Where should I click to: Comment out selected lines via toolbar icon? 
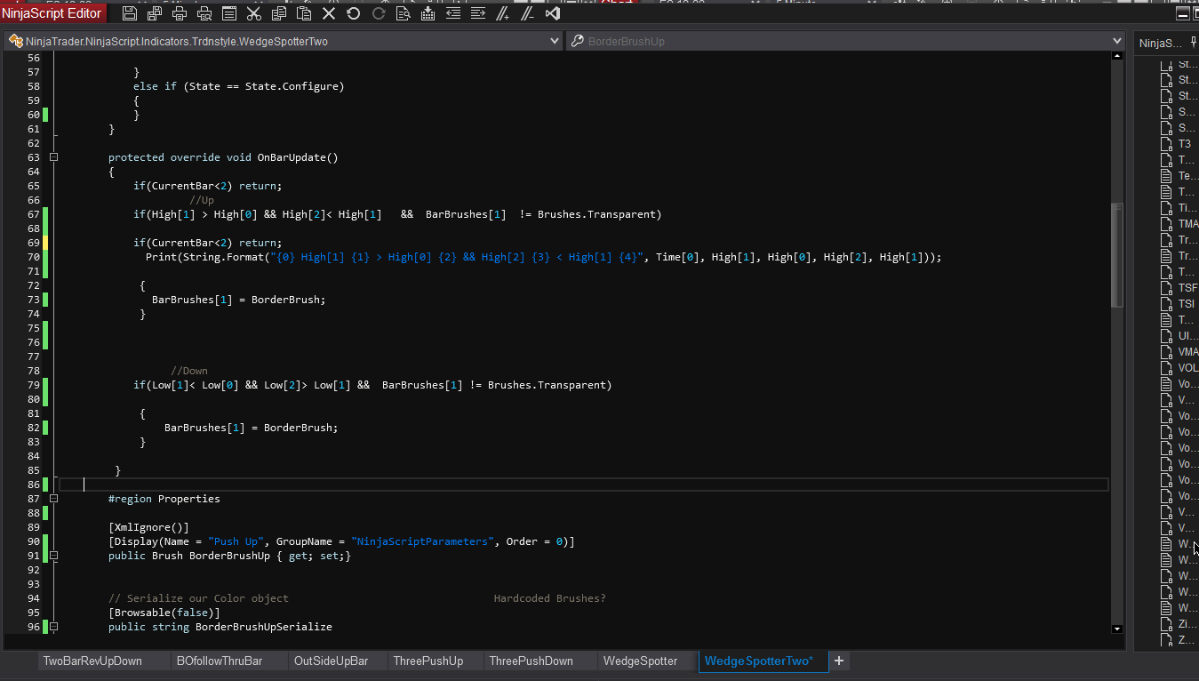point(502,13)
